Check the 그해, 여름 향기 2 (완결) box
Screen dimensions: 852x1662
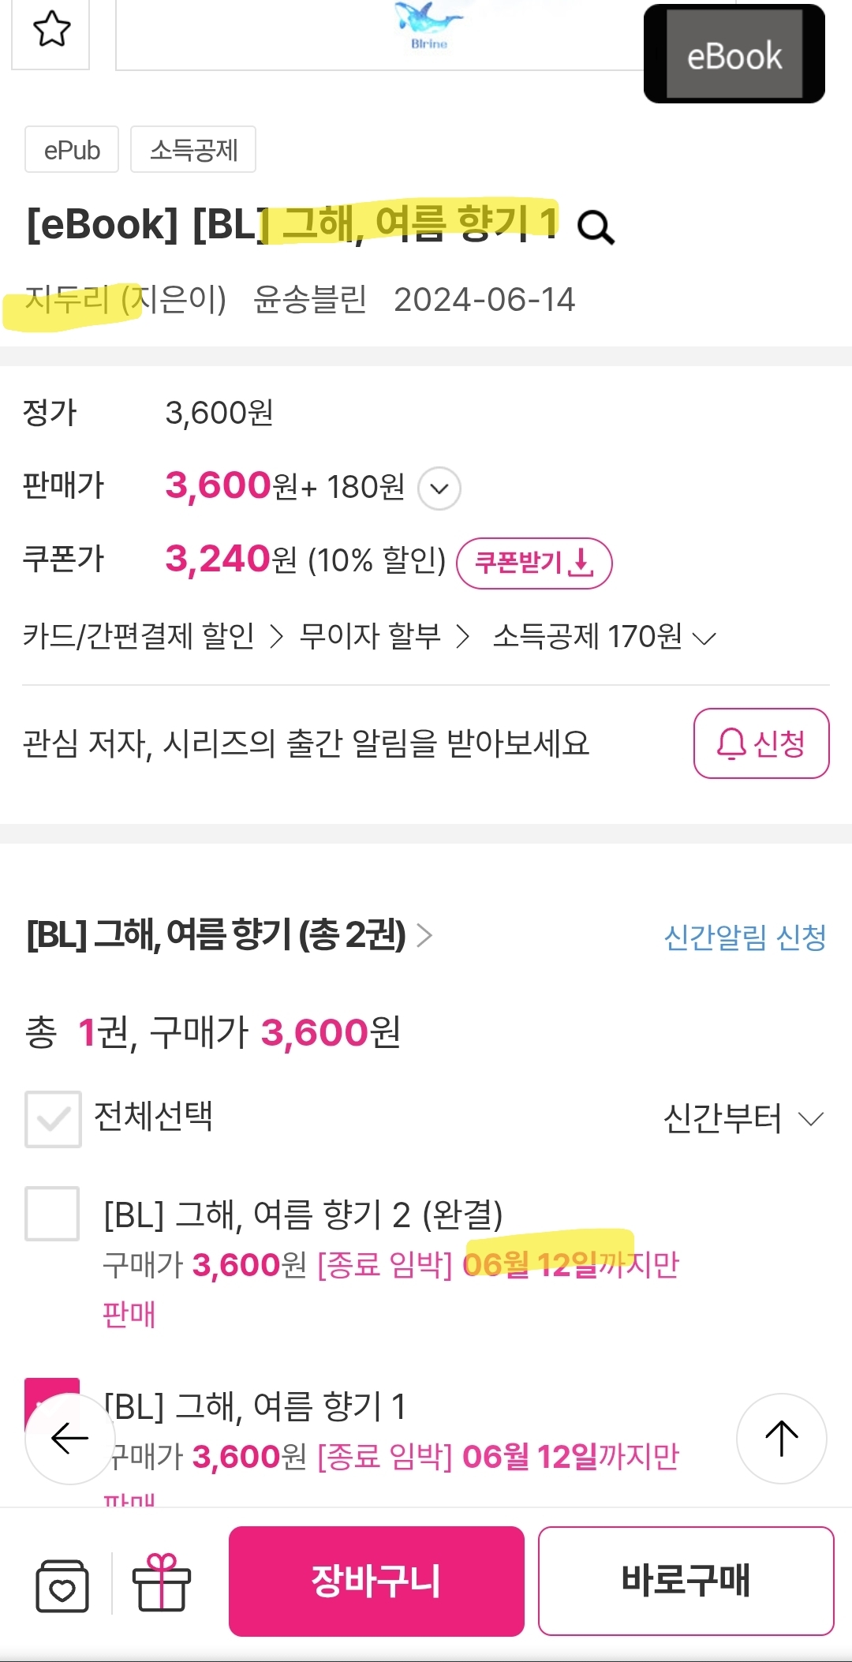point(52,1214)
